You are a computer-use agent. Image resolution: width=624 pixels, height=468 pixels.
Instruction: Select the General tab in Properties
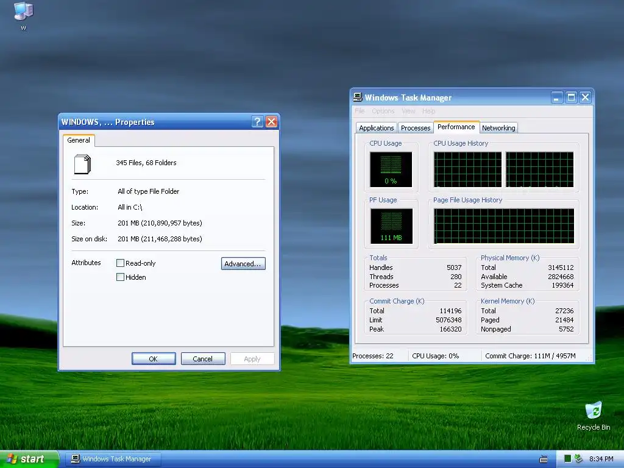tap(79, 140)
